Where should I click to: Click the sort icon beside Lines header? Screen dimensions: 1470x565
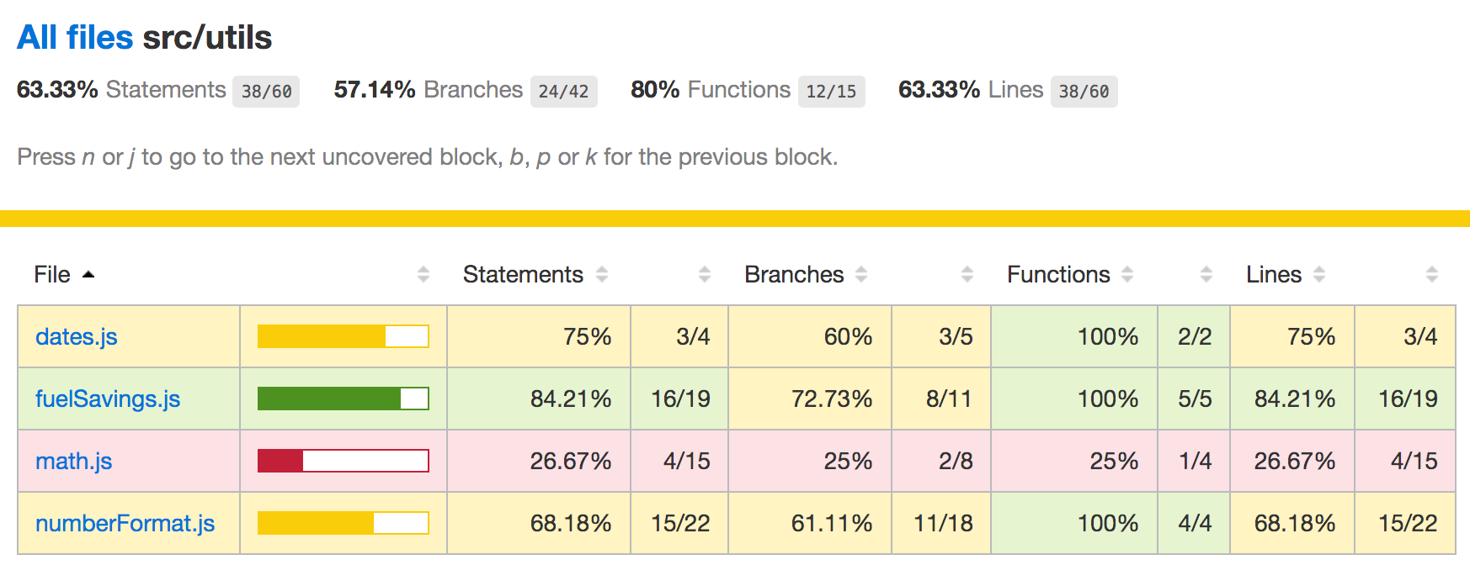[x=1319, y=275]
